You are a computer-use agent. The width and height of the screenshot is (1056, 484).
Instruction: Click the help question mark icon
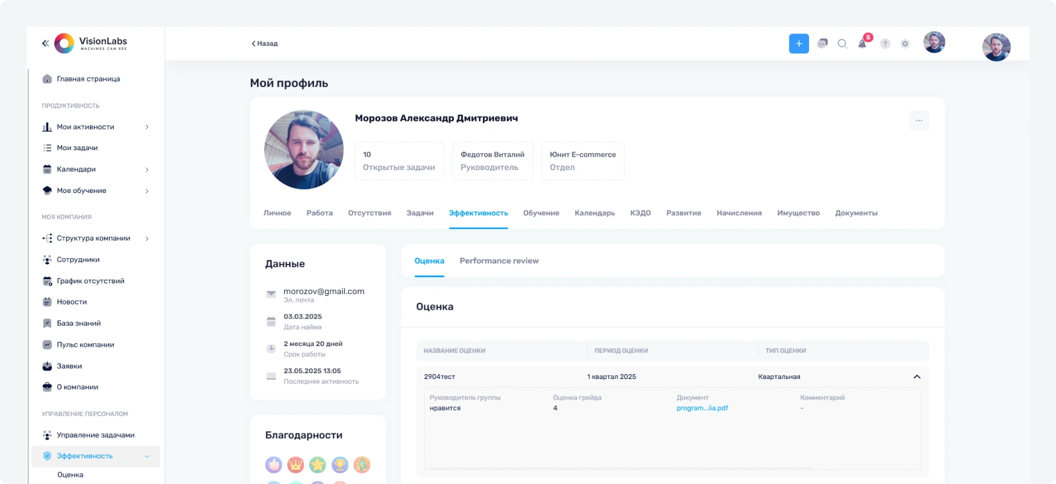click(x=885, y=43)
